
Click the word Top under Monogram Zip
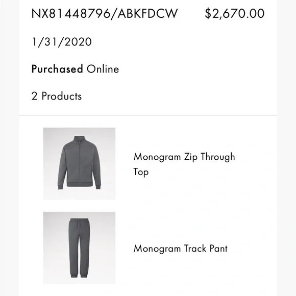coord(141,172)
